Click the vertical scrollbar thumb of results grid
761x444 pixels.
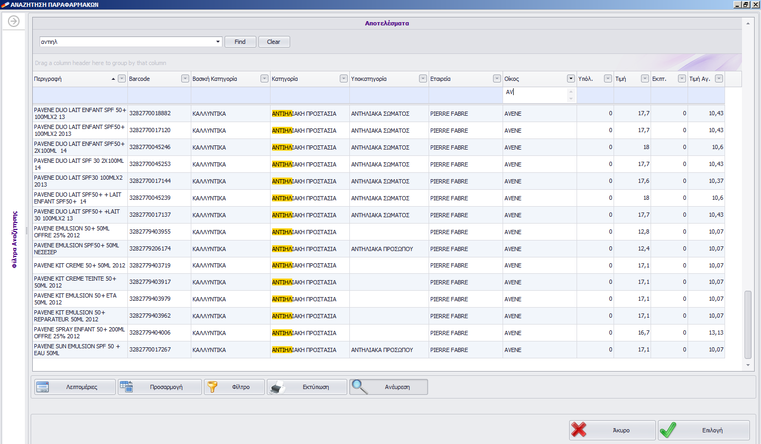click(x=747, y=325)
